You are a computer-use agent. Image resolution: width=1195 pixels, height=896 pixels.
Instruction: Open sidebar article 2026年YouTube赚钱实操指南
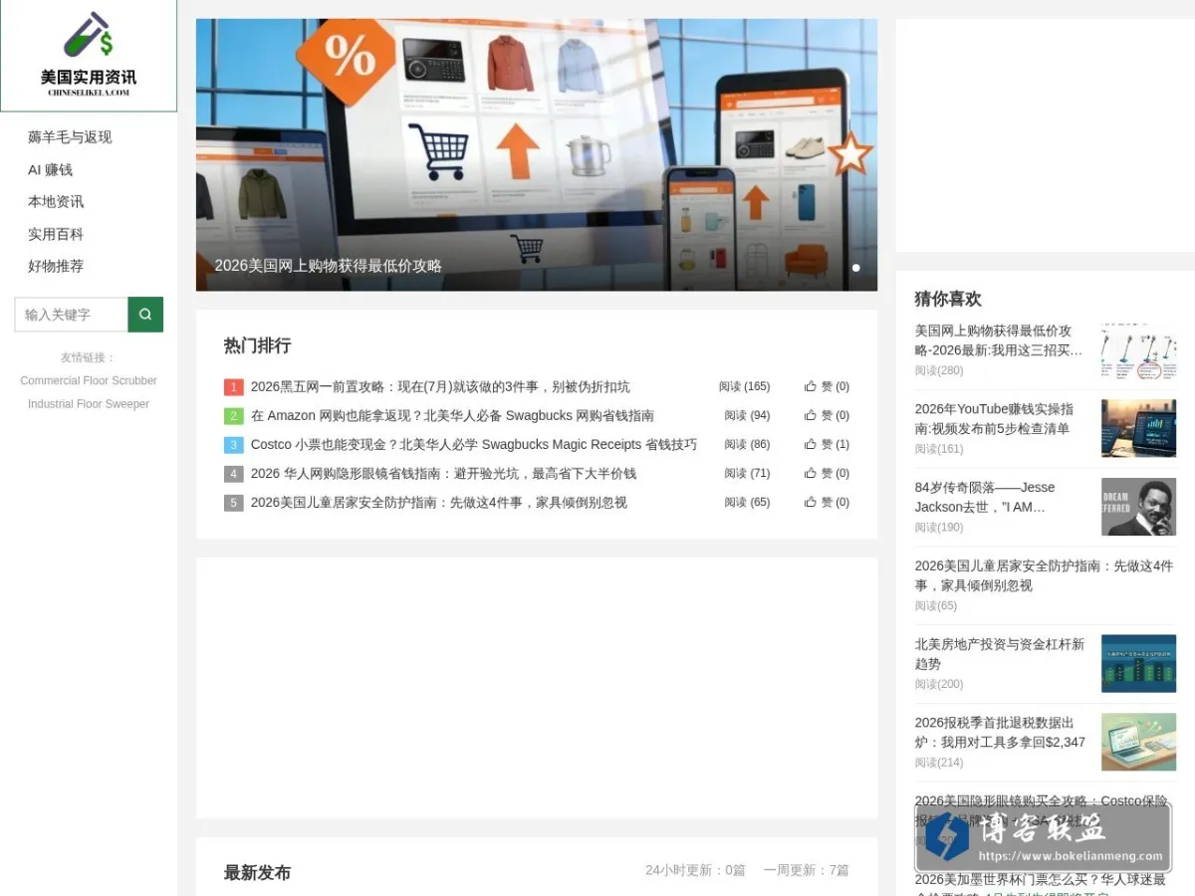pyautogui.click(x=995, y=419)
